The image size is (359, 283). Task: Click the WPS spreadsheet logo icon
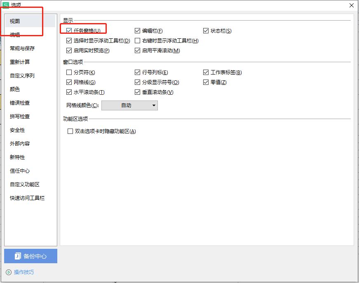click(x=6, y=5)
